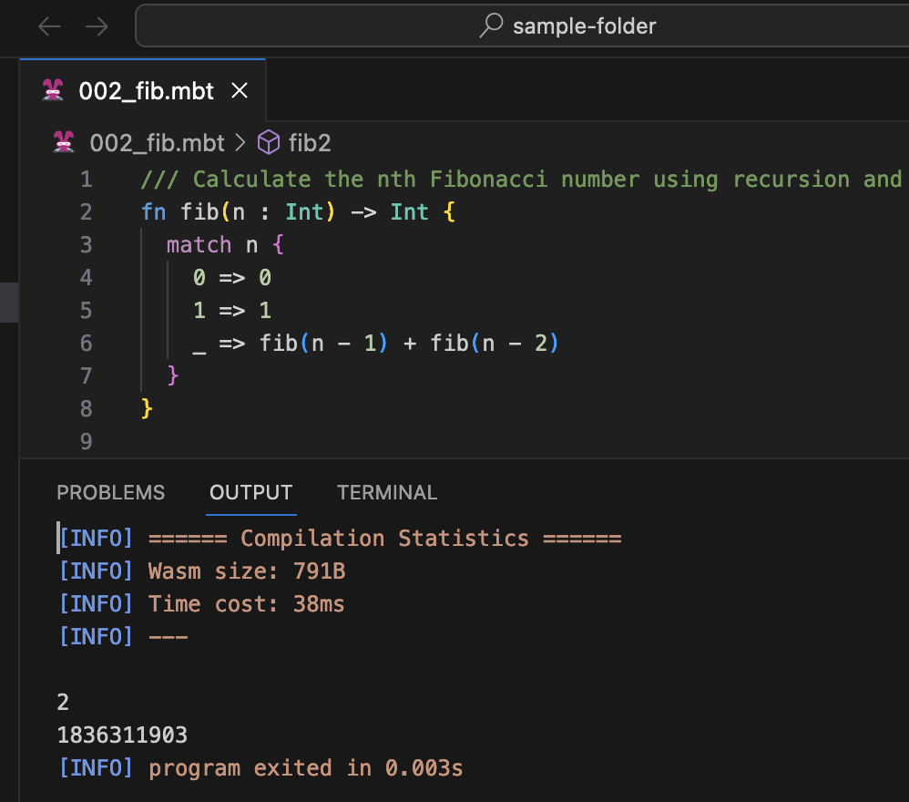The height and width of the screenshot is (802, 909).
Task: Click the magnifier icon in the search bar
Action: pos(492,26)
